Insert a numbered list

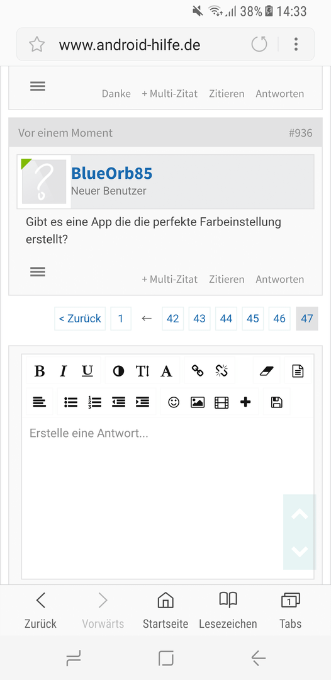tap(94, 402)
